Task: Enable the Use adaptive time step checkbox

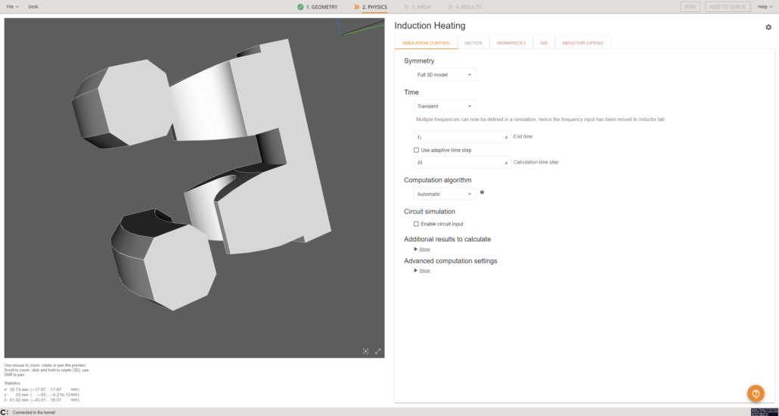Action: (417, 150)
